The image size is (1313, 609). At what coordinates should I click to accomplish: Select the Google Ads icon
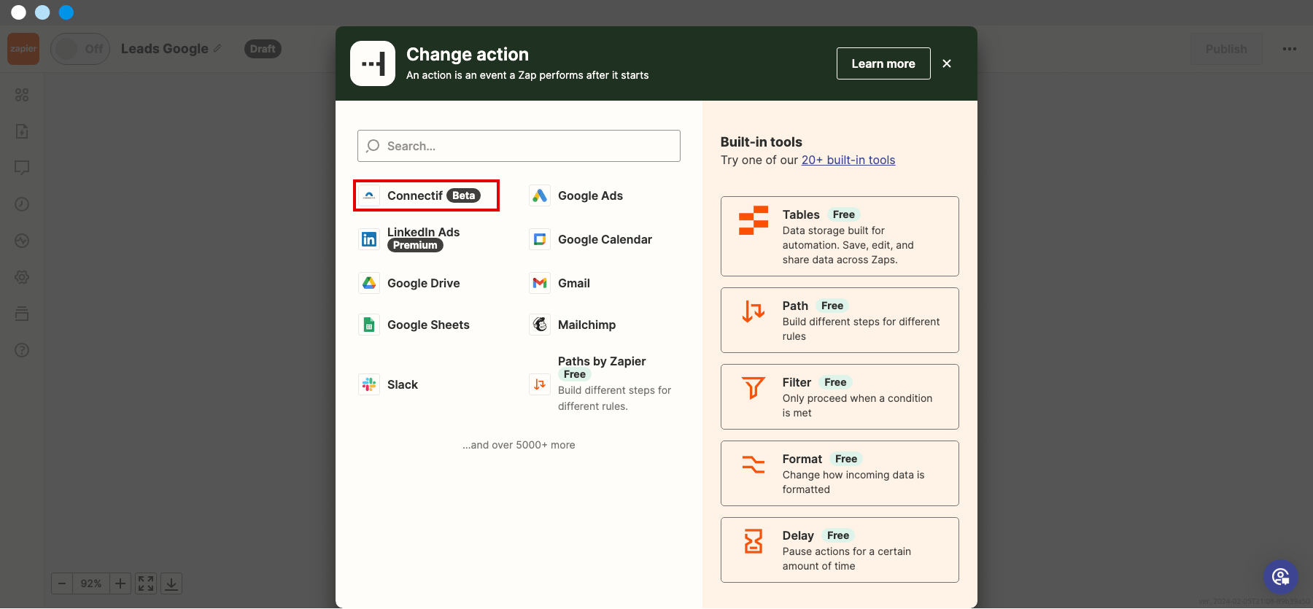click(540, 195)
